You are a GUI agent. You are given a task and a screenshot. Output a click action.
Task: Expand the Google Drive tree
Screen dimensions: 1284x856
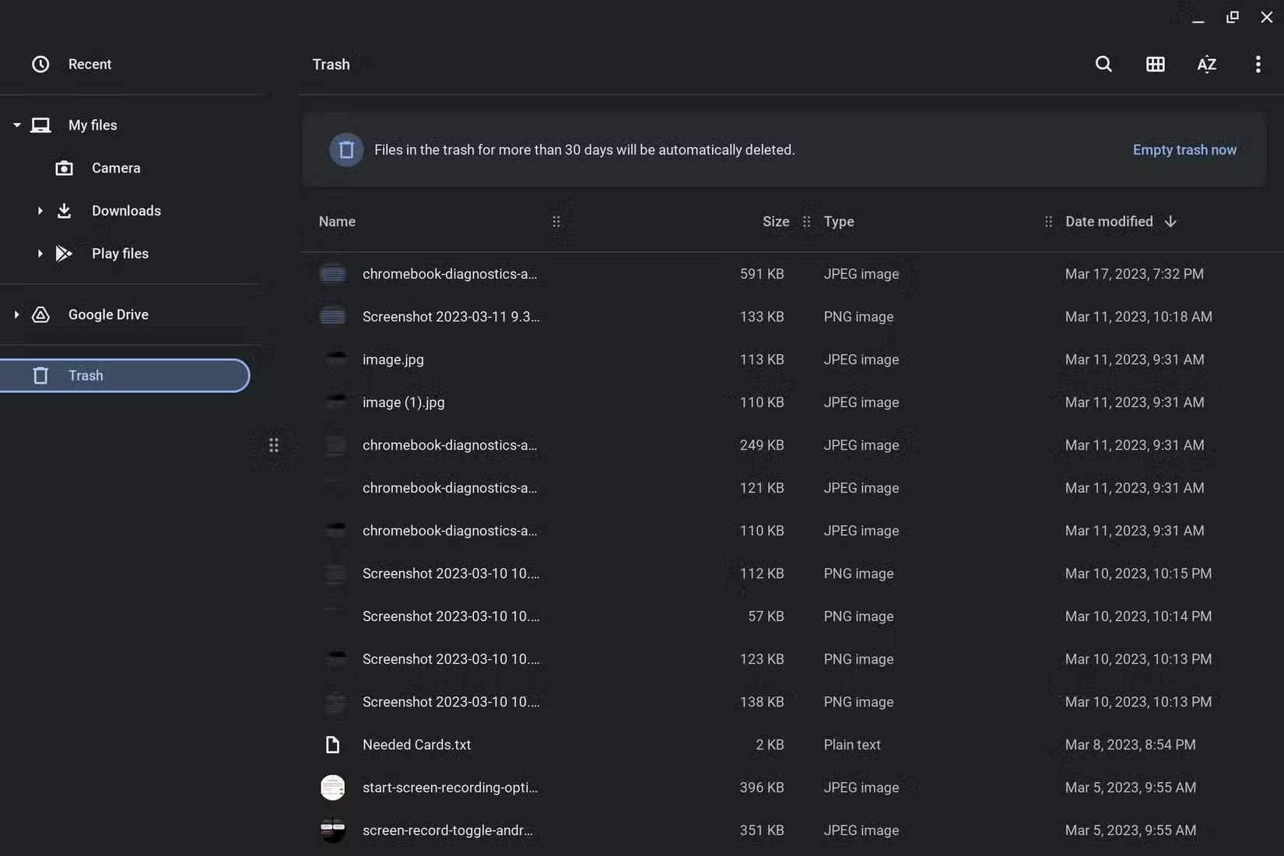point(16,314)
